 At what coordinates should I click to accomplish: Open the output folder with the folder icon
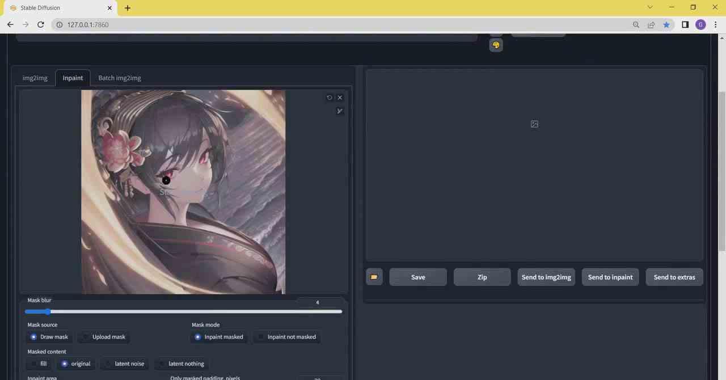(374, 277)
